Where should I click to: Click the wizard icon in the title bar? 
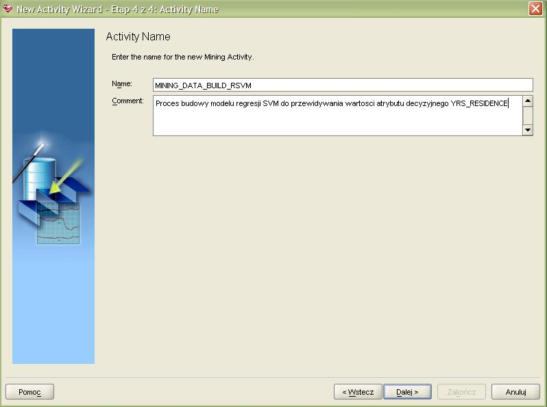pyautogui.click(x=8, y=9)
